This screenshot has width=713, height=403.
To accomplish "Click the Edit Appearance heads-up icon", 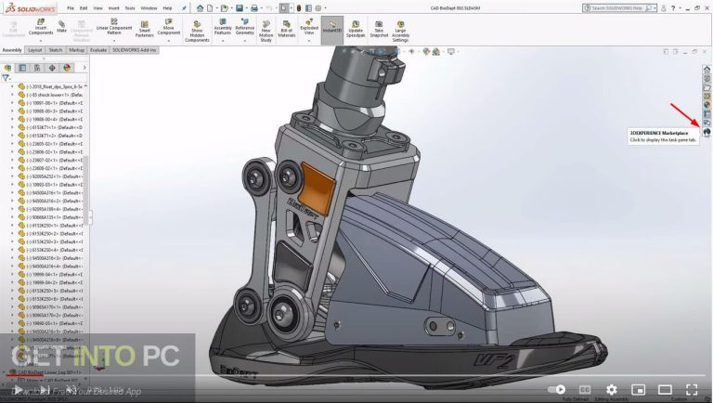I will [x=426, y=52].
